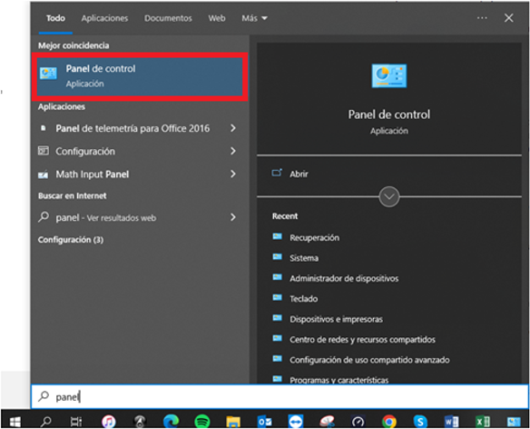Open Spotify from the taskbar

[202, 422]
